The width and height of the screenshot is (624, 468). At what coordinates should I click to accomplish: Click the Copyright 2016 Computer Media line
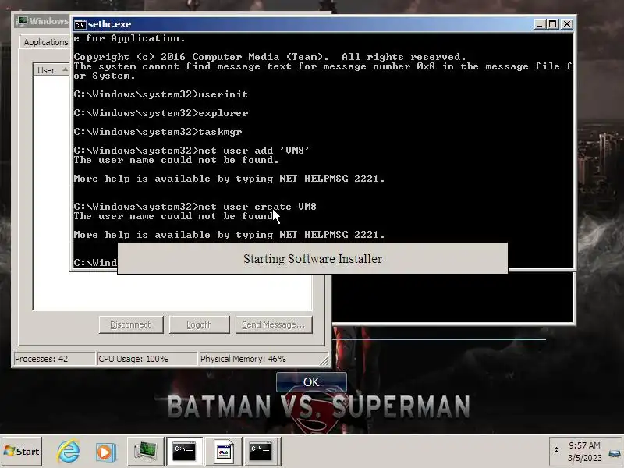pyautogui.click(x=270, y=57)
